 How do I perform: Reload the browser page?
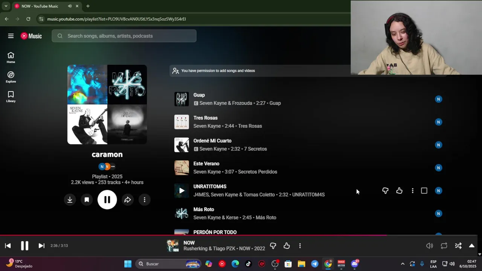28,19
